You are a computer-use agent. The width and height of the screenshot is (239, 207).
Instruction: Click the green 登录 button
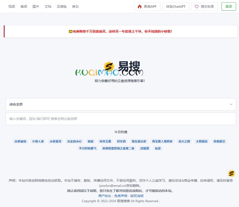(x=229, y=6)
